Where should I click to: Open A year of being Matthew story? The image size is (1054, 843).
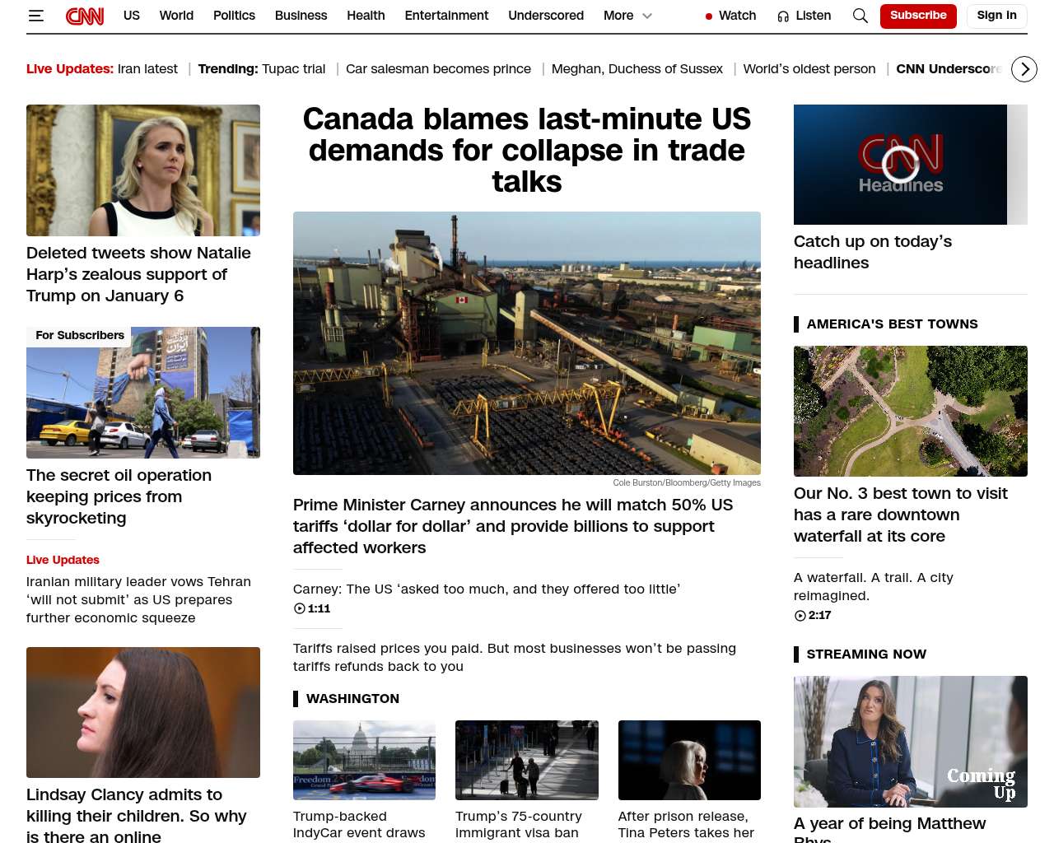coord(889,827)
